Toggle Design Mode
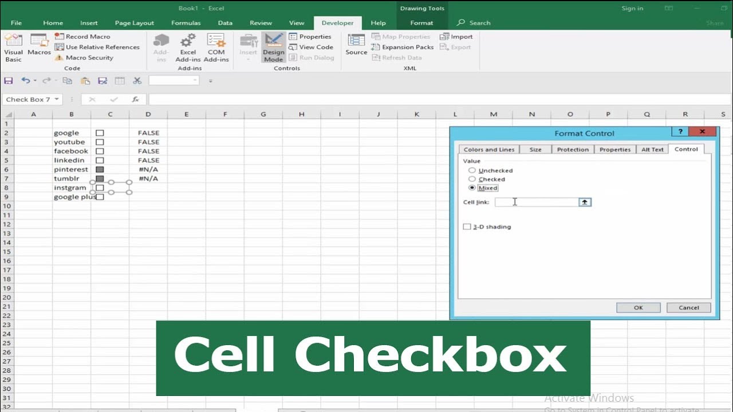The width and height of the screenshot is (733, 412). click(x=273, y=47)
